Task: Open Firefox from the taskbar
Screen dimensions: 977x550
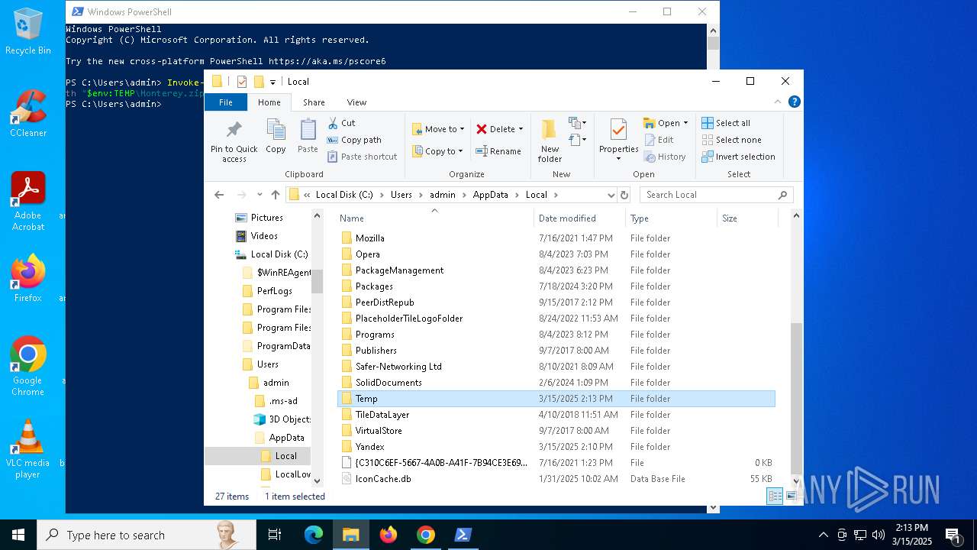Action: pyautogui.click(x=389, y=535)
